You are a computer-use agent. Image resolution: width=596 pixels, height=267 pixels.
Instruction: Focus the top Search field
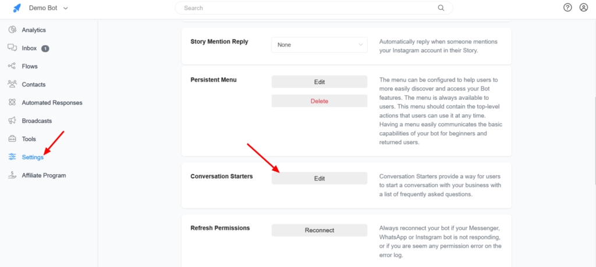(308, 8)
